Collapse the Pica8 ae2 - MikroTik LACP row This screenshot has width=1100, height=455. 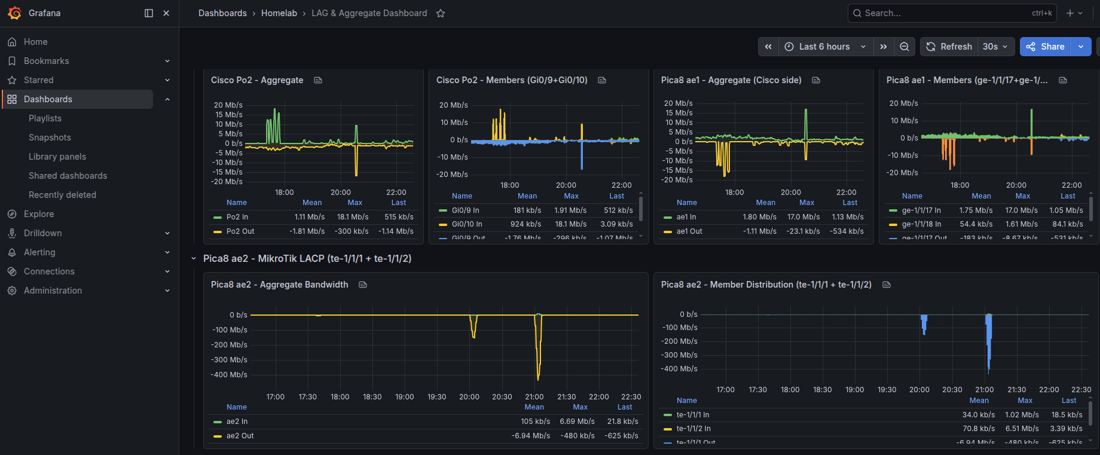pyautogui.click(x=194, y=258)
